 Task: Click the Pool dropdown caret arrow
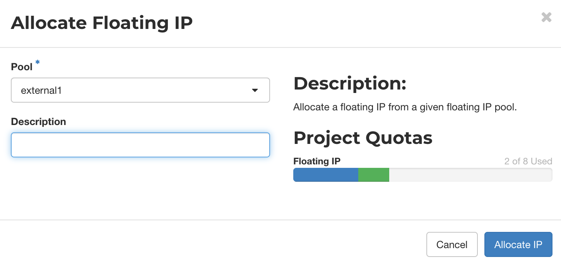pos(255,90)
